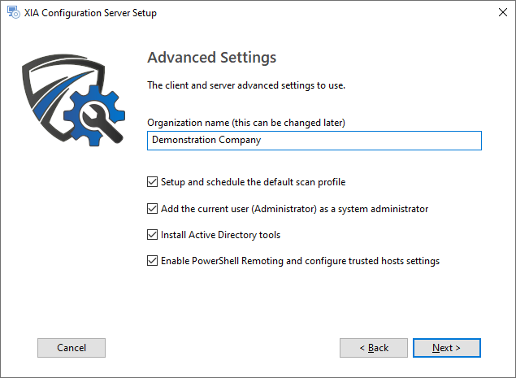Click the Advanced Settings heading
The image size is (516, 378).
(211, 58)
